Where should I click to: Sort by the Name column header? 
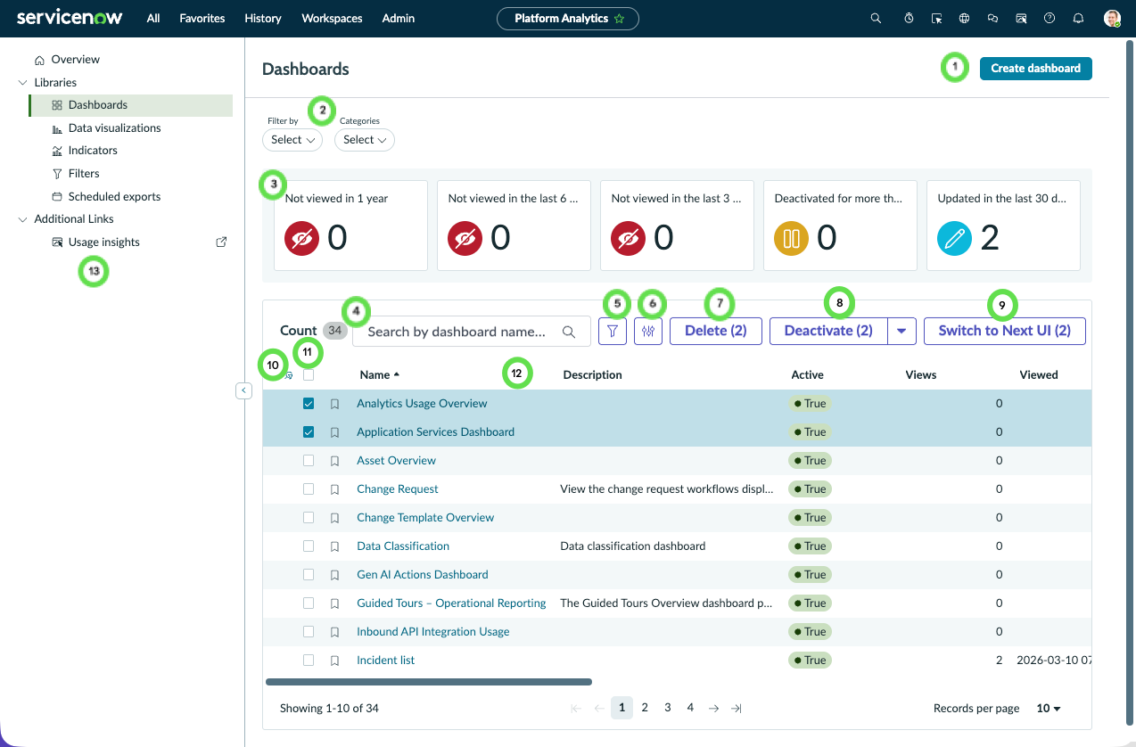pyautogui.click(x=380, y=375)
